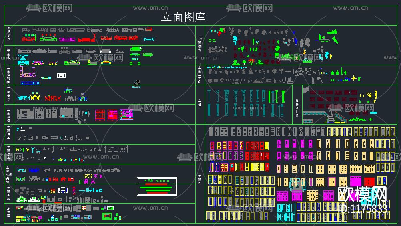Select large magenta door beside red door
Image resolution: width=401 pixels, height=226 pixels.
tap(356, 182)
